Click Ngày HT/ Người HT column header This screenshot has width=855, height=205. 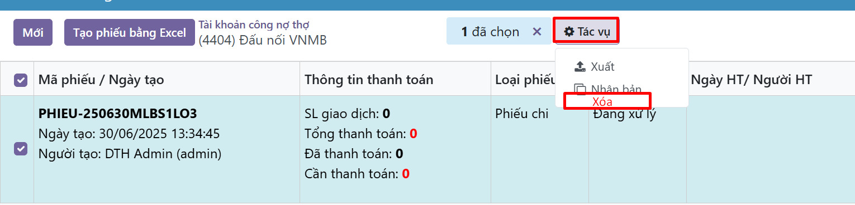(751, 80)
